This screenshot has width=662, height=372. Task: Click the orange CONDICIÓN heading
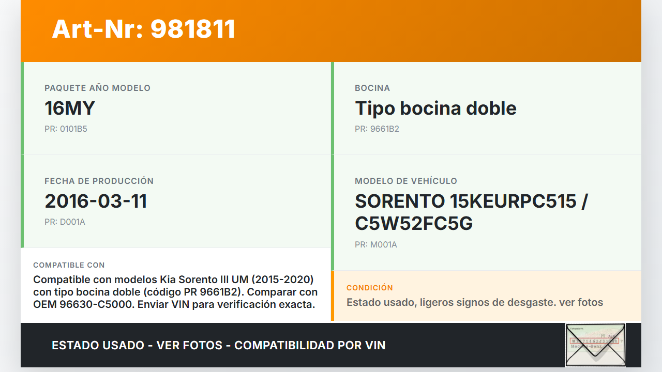pos(370,288)
